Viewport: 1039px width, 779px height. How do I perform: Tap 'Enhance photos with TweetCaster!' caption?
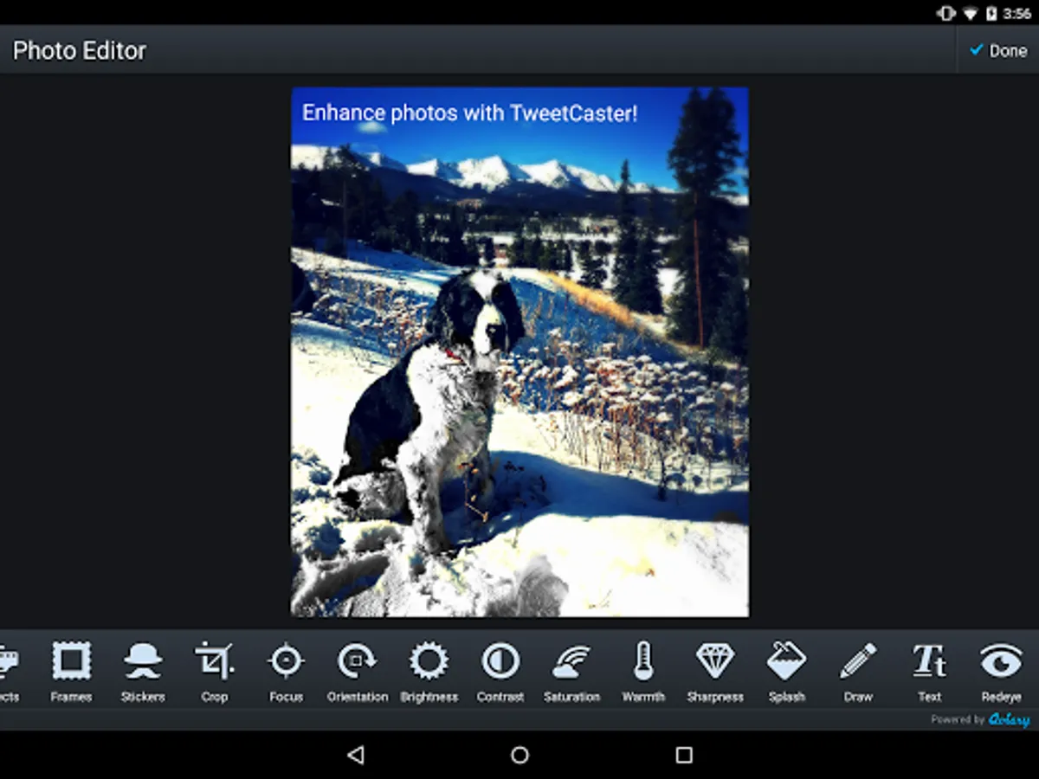pyautogui.click(x=470, y=113)
